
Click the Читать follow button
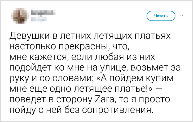[x=161, y=16]
